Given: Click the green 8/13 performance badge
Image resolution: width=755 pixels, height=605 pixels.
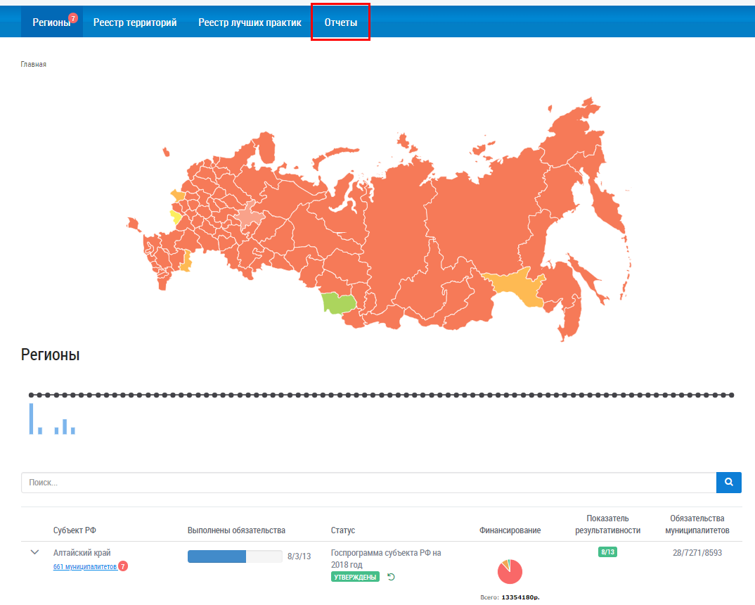Looking at the screenshot, I should (x=607, y=552).
